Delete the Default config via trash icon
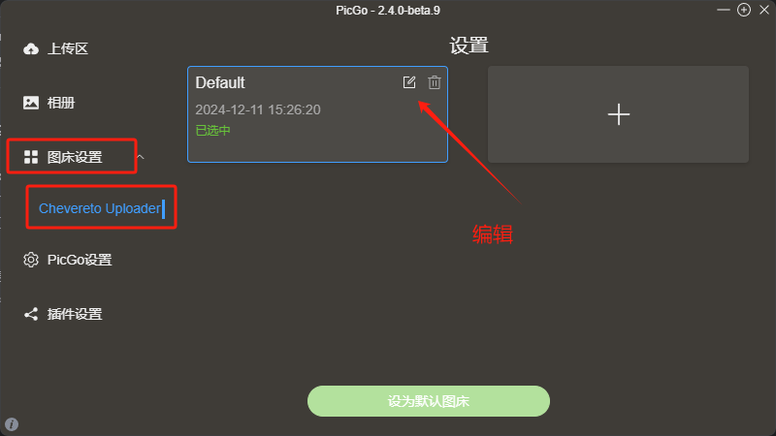The height and width of the screenshot is (436, 776). (x=435, y=82)
